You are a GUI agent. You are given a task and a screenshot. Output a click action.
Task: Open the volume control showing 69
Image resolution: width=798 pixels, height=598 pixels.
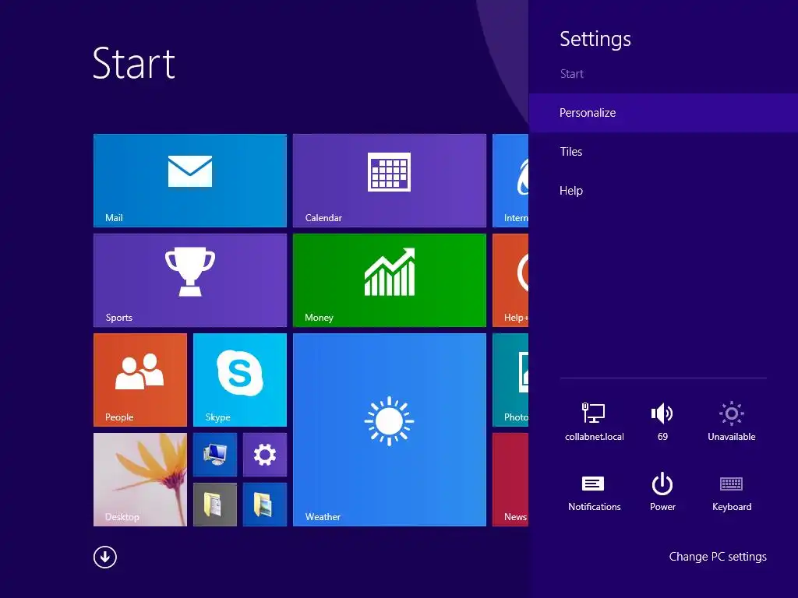[662, 421]
